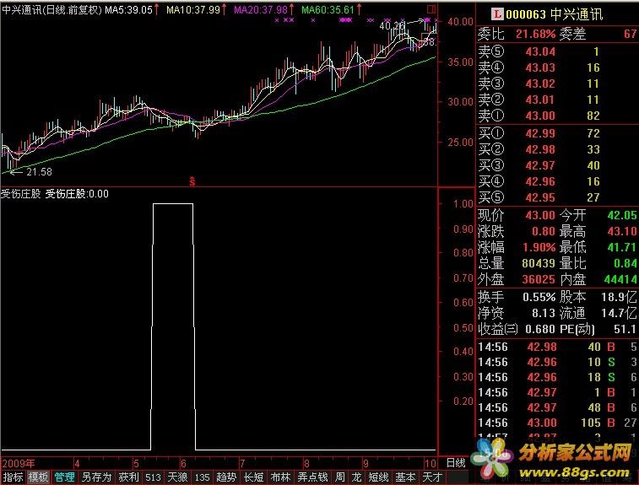Select the 卖① 43.00 order row

556,116
